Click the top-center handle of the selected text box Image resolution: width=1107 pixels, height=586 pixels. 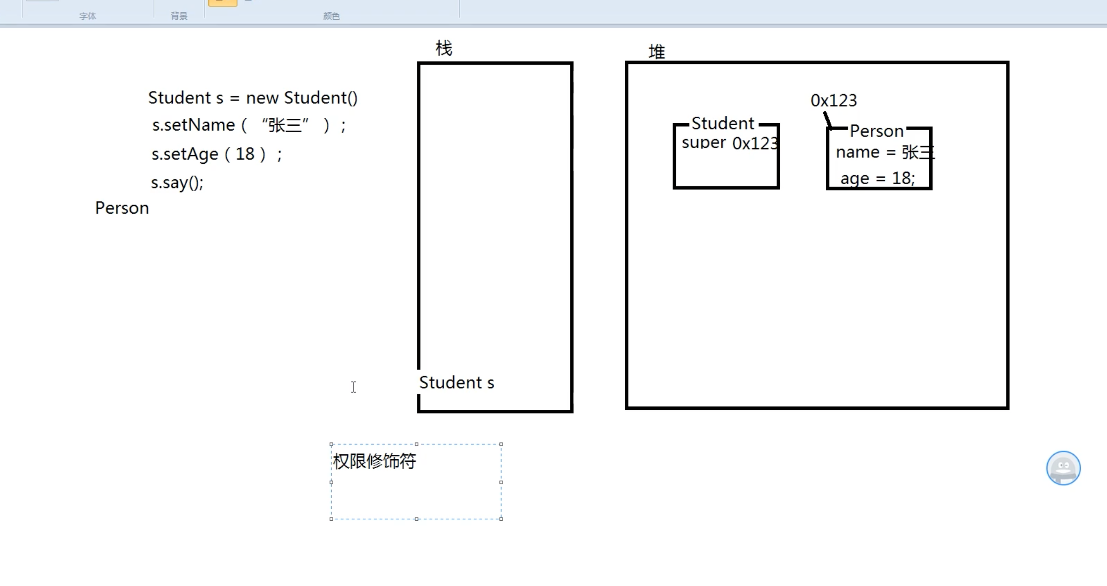tap(416, 444)
